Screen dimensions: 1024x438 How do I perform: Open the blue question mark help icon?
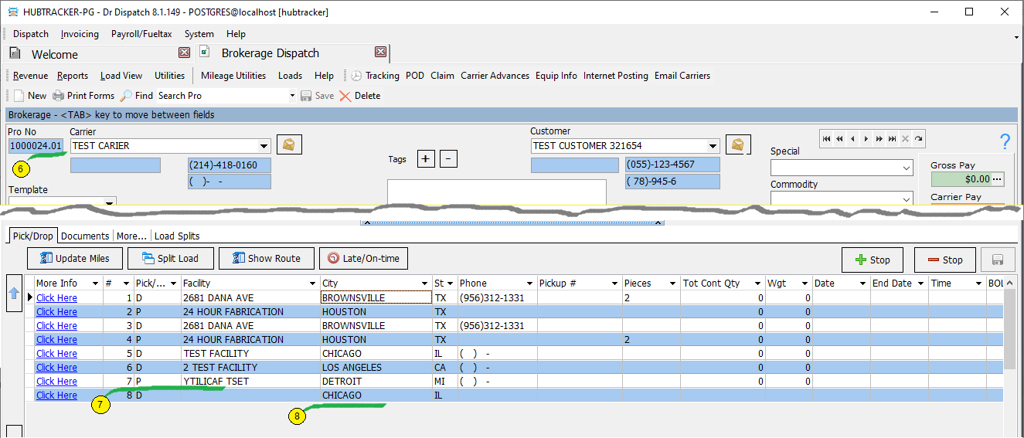pos(1005,141)
